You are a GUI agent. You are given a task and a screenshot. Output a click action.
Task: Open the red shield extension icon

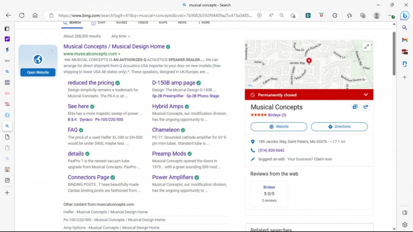[x=321, y=15]
